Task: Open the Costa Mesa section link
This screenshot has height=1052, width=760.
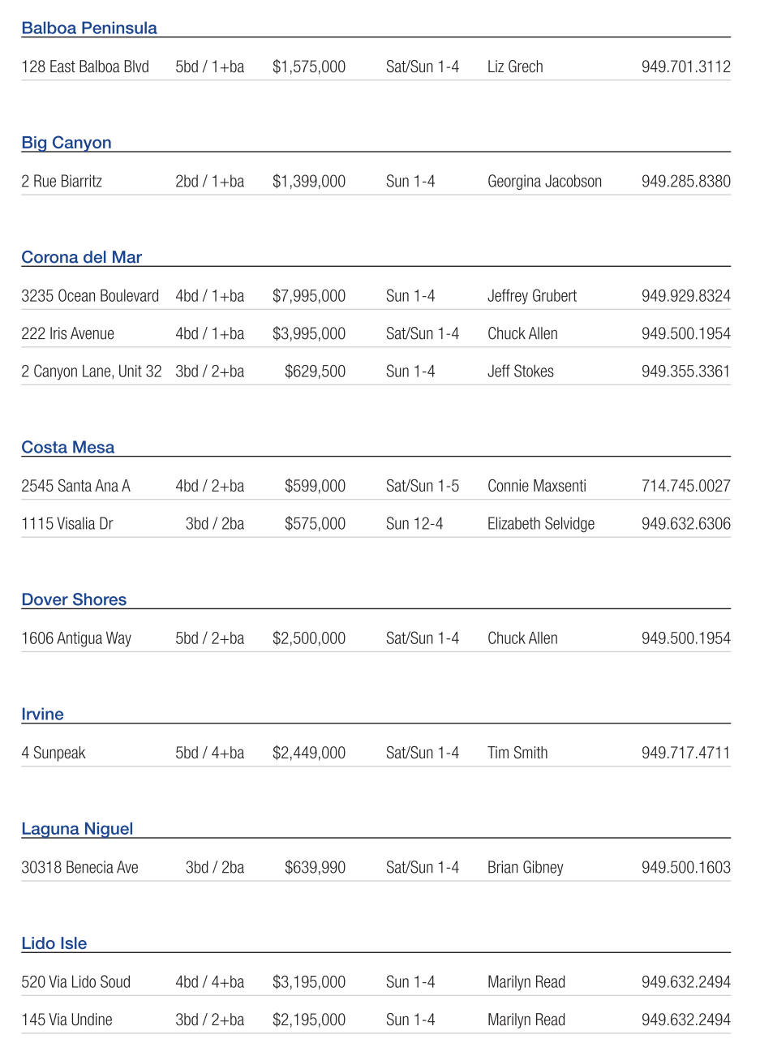Action: [68, 447]
